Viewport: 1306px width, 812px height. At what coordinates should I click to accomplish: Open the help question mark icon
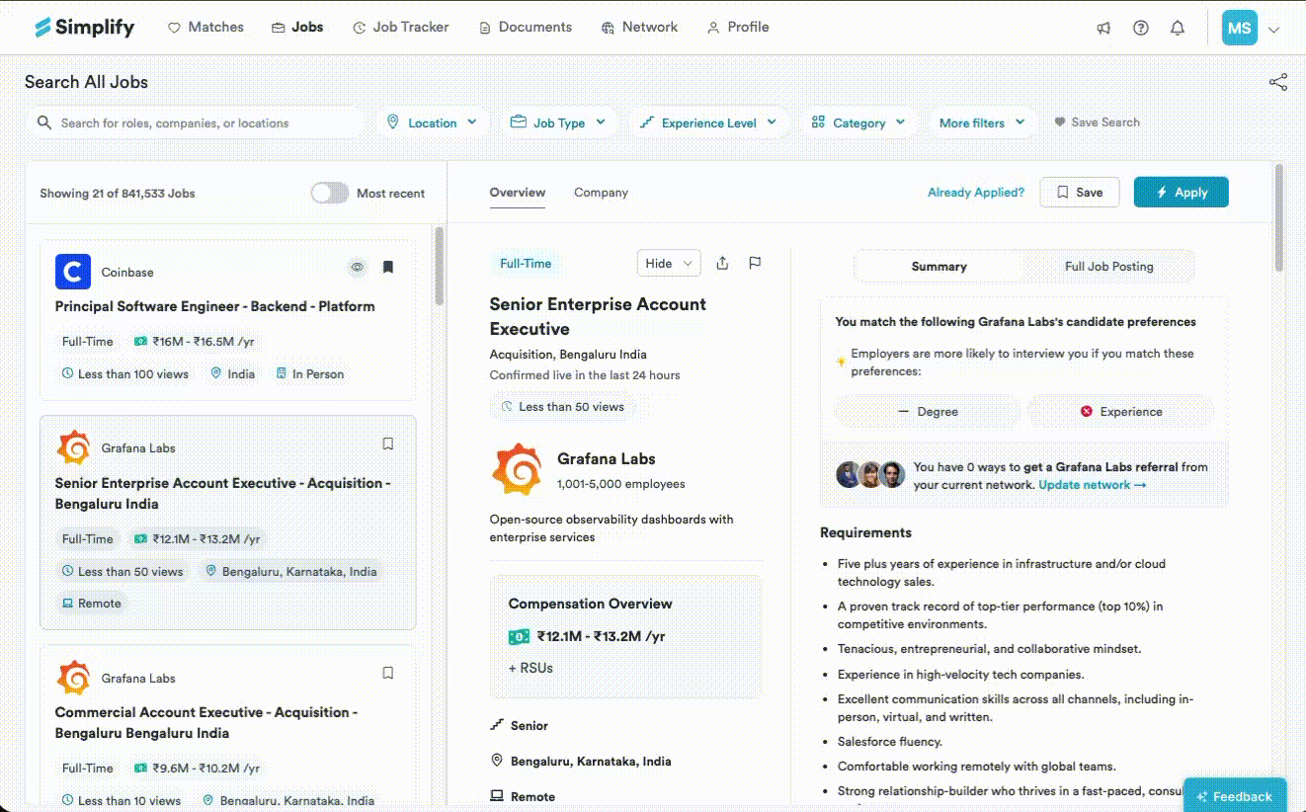click(x=1141, y=29)
